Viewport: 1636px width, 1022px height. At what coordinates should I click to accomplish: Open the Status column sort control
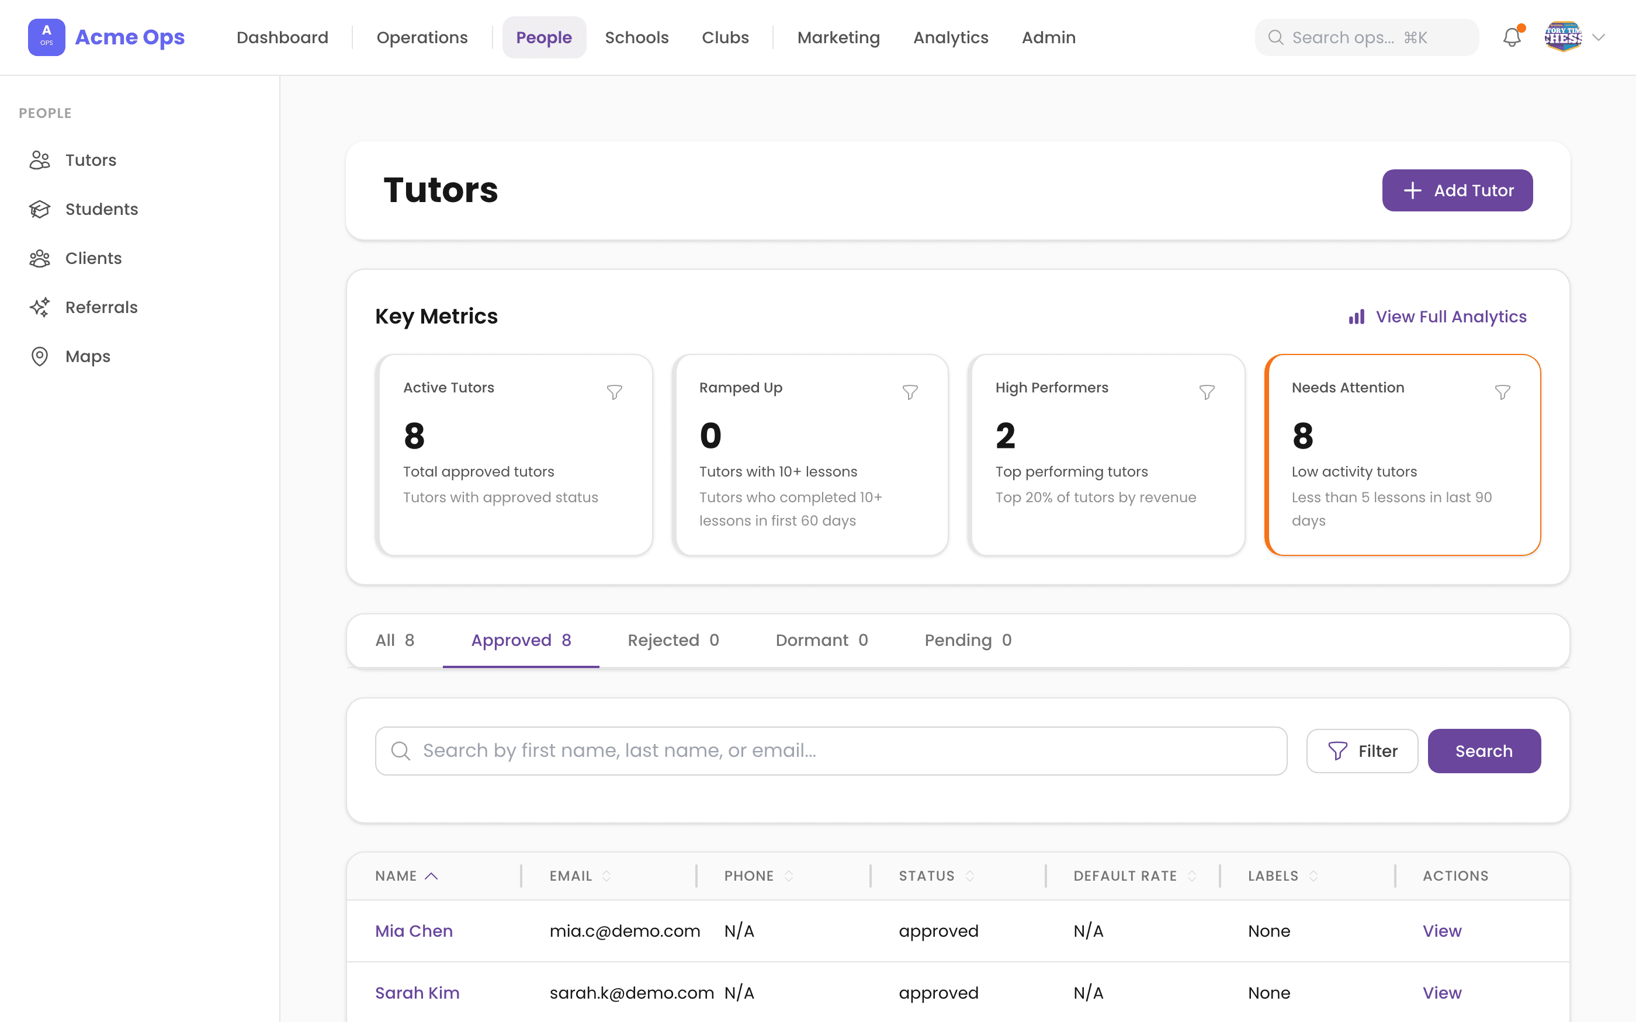pos(972,875)
